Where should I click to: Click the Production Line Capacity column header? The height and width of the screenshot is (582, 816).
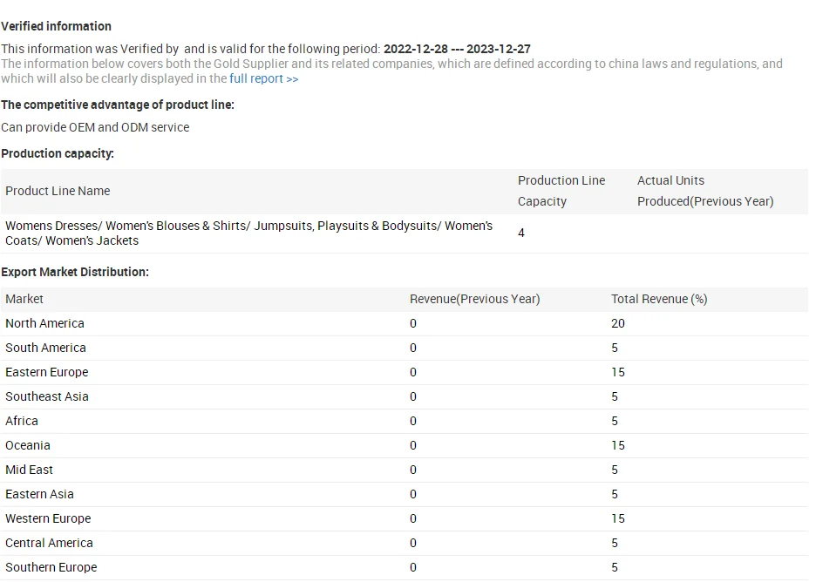561,191
